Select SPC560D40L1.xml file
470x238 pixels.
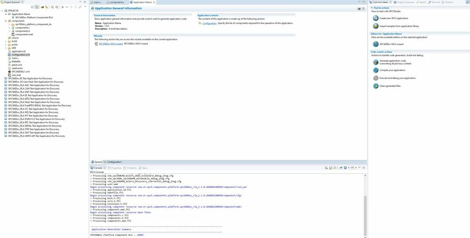click(x=21, y=71)
